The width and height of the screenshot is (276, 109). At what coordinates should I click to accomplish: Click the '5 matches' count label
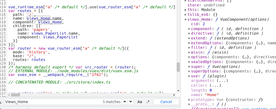[112, 102]
